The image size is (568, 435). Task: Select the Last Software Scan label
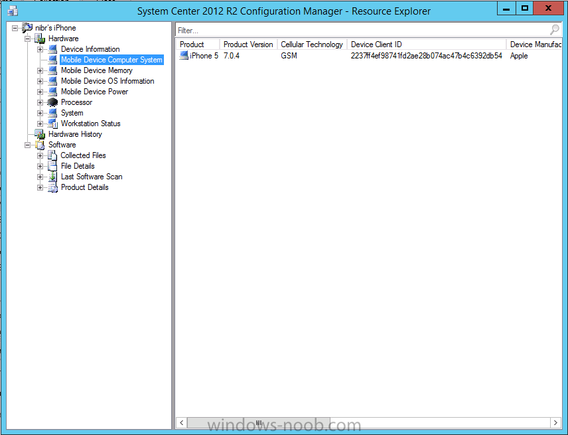(92, 177)
